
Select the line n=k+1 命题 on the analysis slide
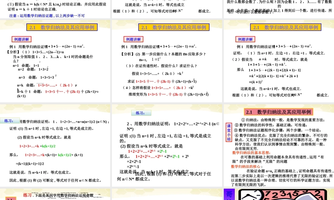pyautogui.click(x=58, y=94)
